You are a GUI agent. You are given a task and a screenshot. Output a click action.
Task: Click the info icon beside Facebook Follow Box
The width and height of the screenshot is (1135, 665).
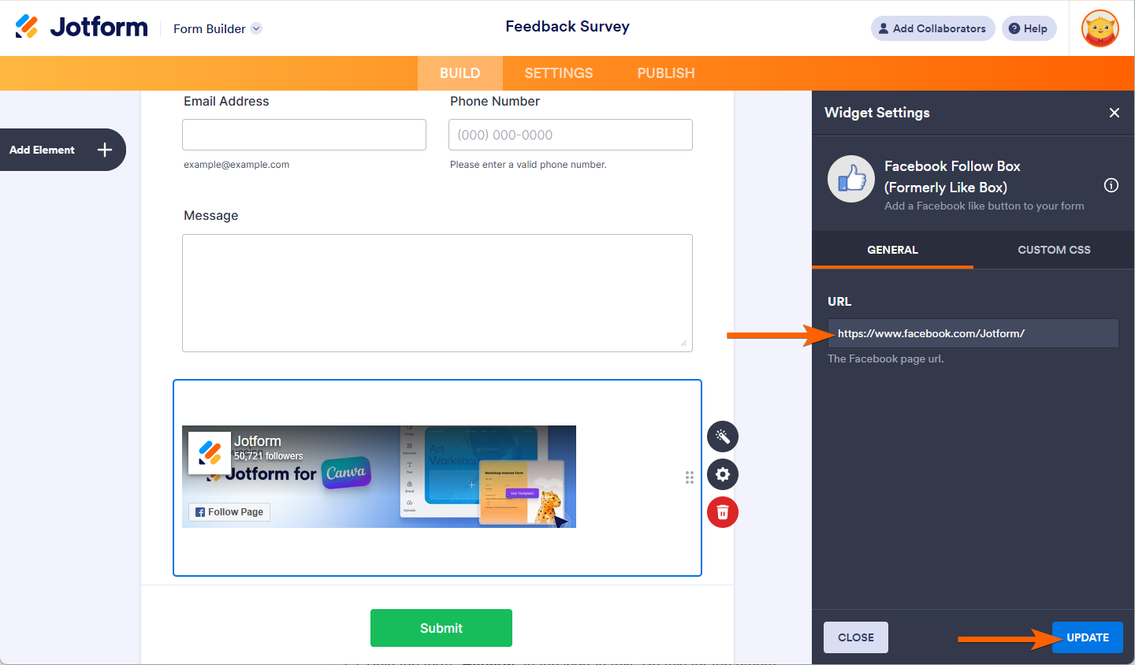point(1111,185)
